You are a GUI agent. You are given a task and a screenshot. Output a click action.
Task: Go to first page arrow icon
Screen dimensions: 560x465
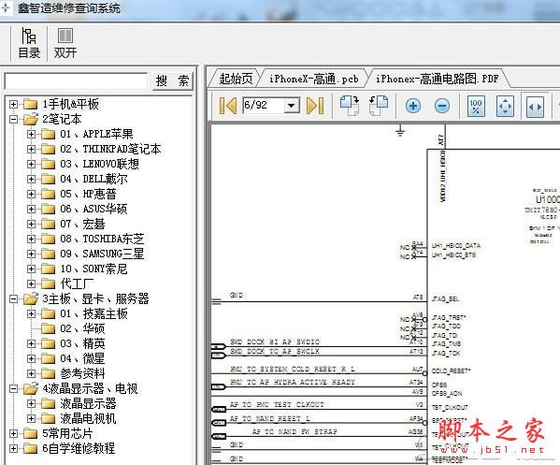[x=228, y=106]
